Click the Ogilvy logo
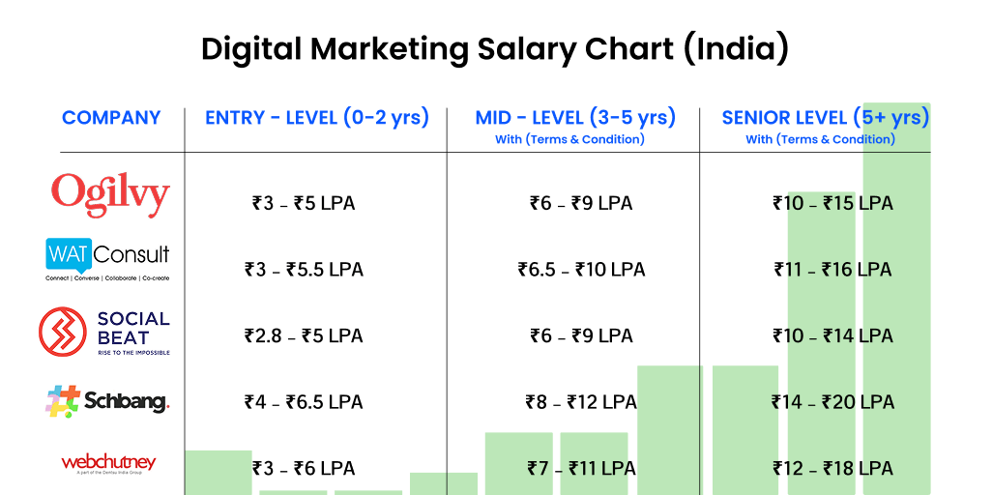 [x=110, y=194]
